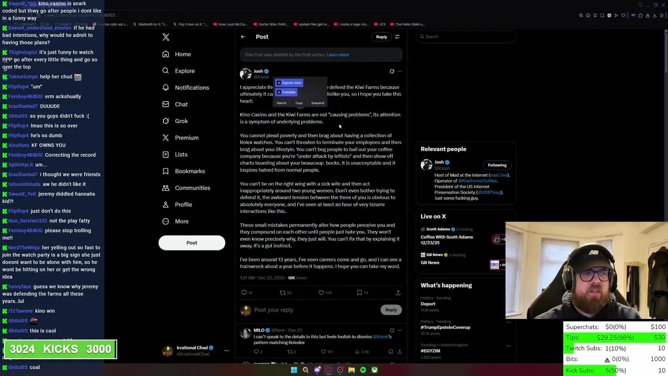Click the Following button for Josh

497,165
